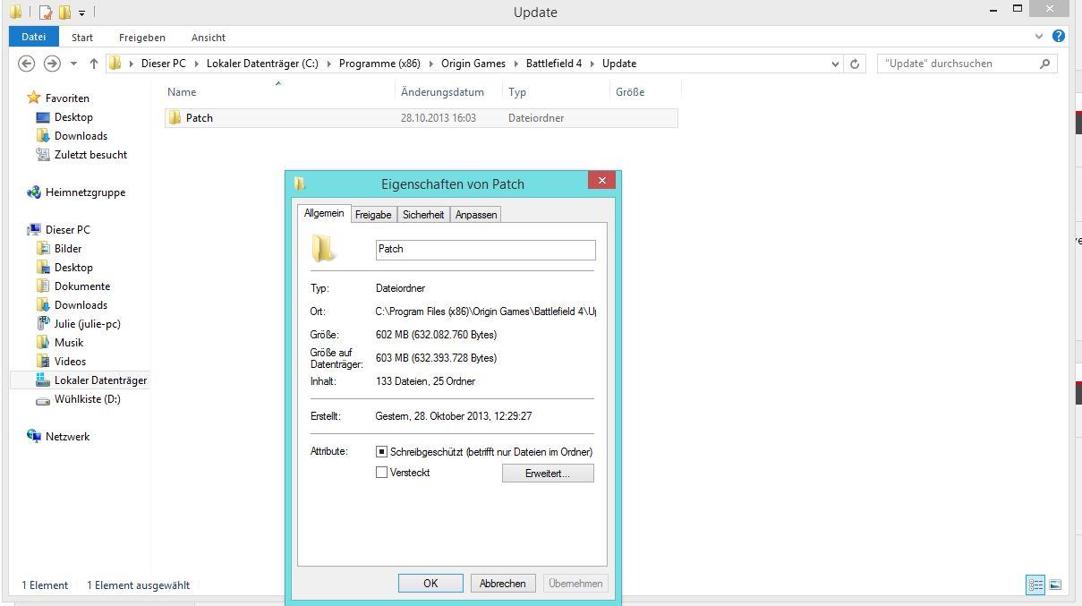Click the 28.10.2013 16:03 date cell
1082x606 pixels.
tap(439, 118)
